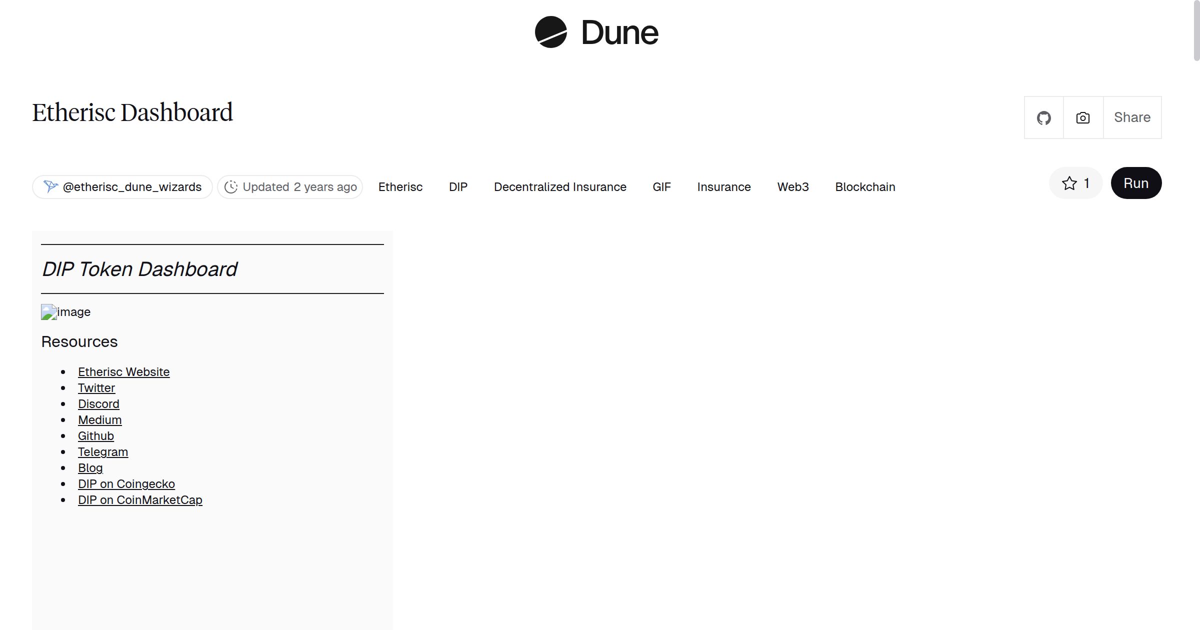Open the @etherisc_dune_wizards author profile
Image resolution: width=1200 pixels, height=630 pixels.
[x=132, y=186]
